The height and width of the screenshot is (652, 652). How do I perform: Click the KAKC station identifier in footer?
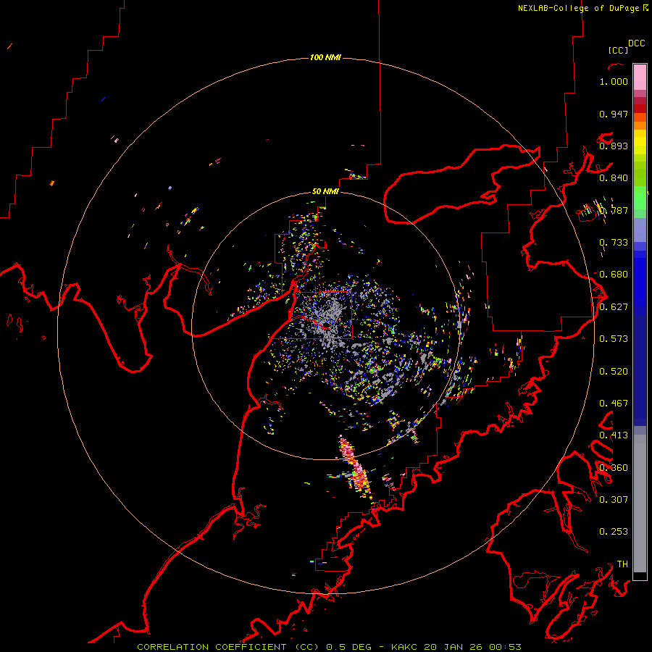point(404,647)
